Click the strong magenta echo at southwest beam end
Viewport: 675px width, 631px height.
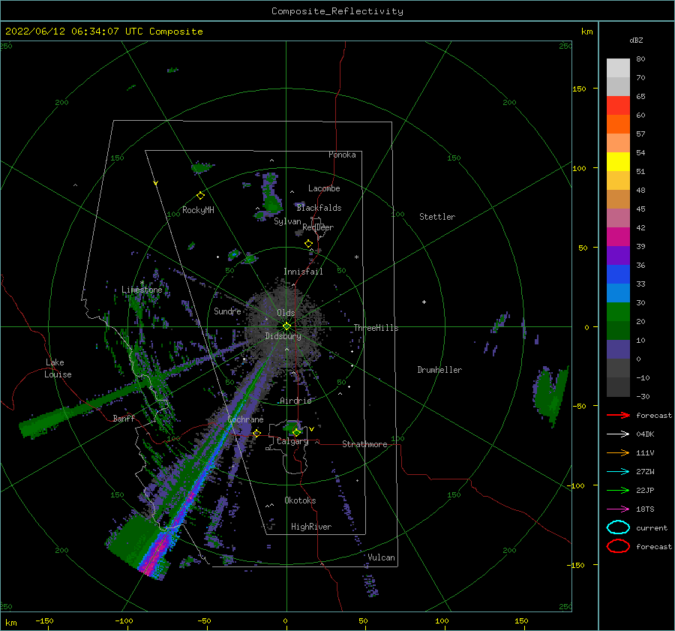tap(154, 554)
